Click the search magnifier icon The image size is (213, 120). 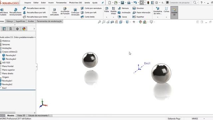(195, 3)
